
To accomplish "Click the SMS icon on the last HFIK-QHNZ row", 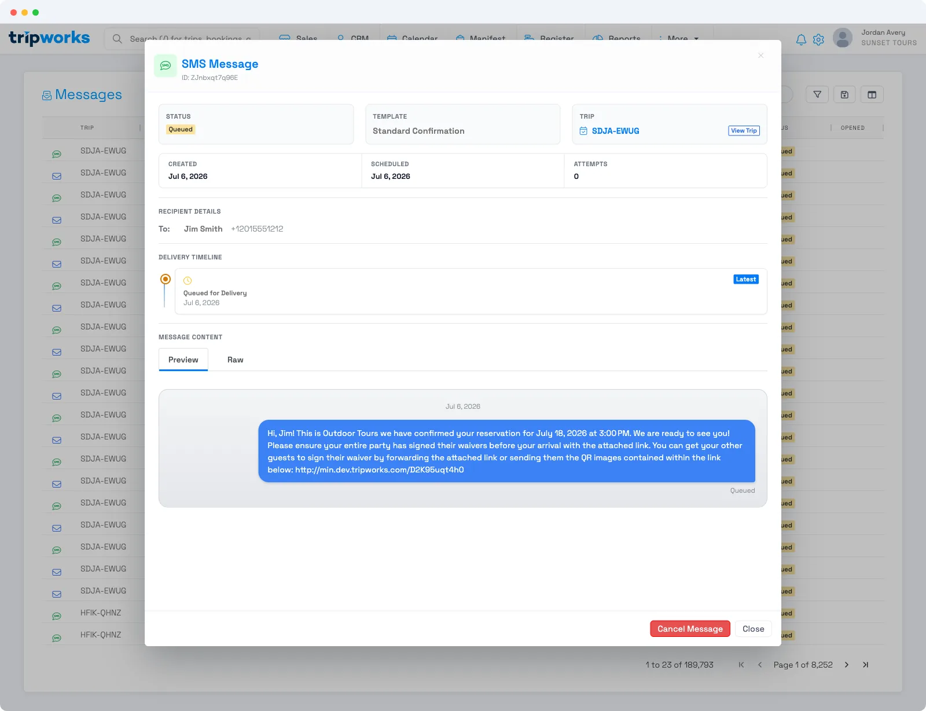I will point(57,638).
